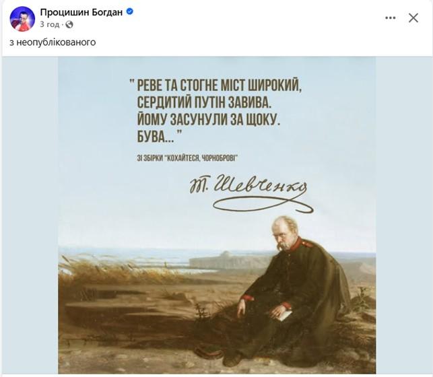Image resolution: width=433 pixels, height=377 pixels.
Task: Click the Т. Шевченко signature in image
Action: point(251,193)
